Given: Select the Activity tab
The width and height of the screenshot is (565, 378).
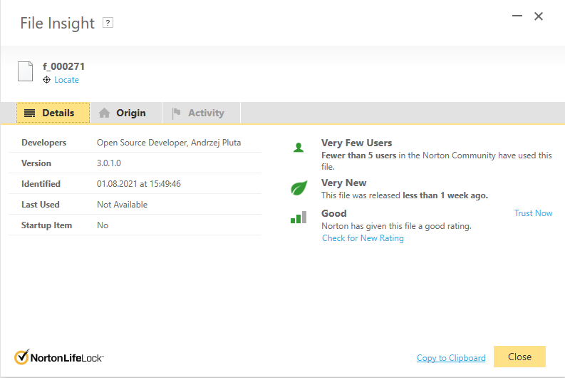Looking at the screenshot, I should [201, 113].
